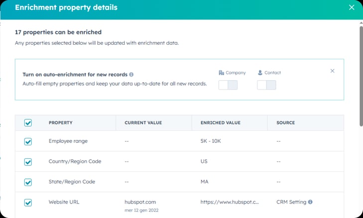This screenshot has height=218, width=363.
Task: Dismiss the auto-enrichment banner
Action: click(x=333, y=71)
